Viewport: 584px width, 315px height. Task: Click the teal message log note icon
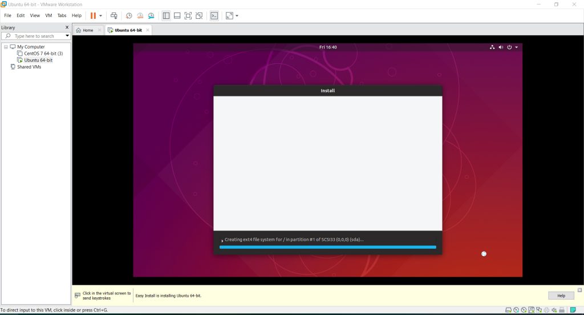click(573, 310)
